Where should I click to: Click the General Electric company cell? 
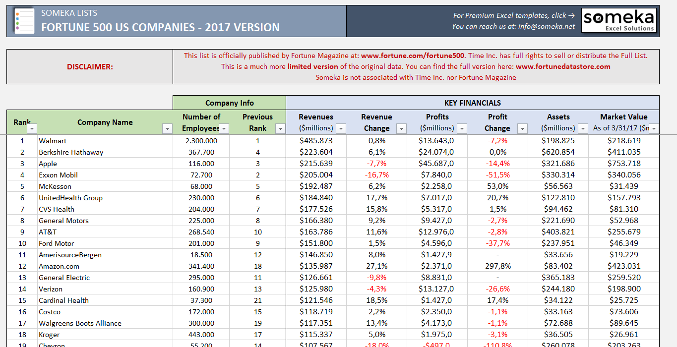pos(105,278)
